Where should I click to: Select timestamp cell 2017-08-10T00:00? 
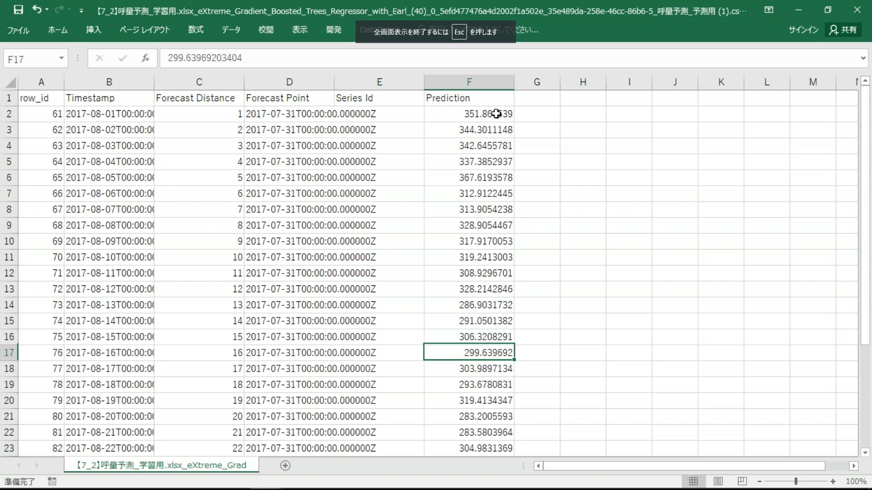pyautogui.click(x=109, y=257)
